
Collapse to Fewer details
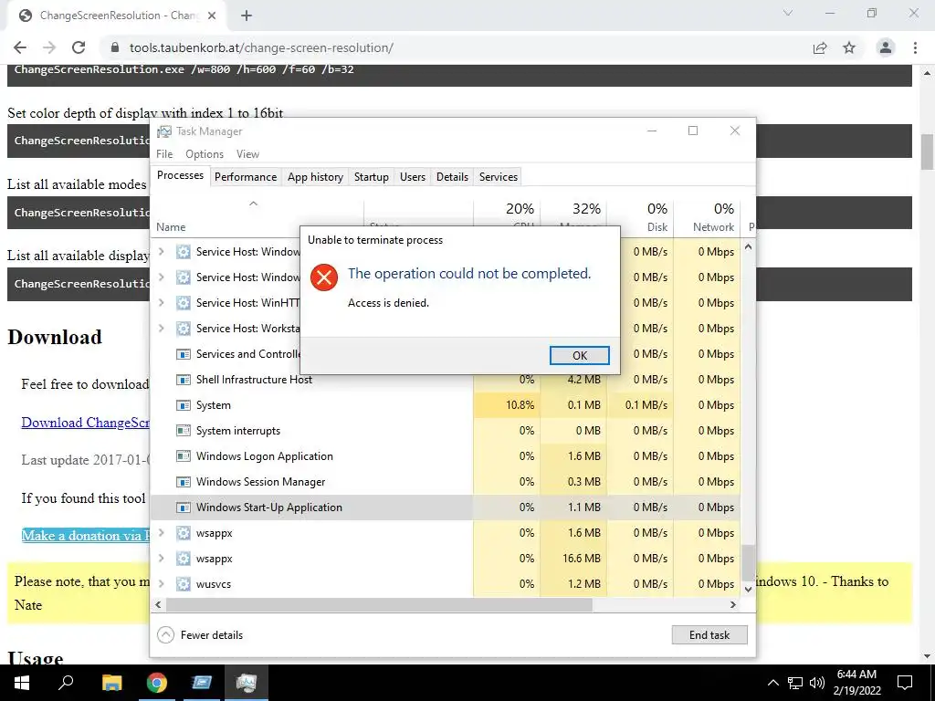pos(200,635)
